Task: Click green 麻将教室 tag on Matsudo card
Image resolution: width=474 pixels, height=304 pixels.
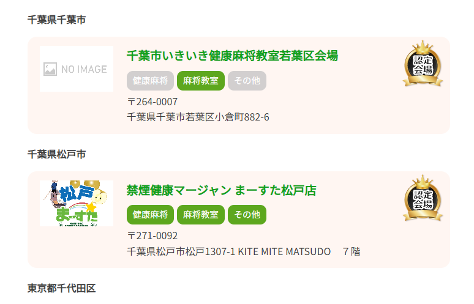Action: point(200,215)
